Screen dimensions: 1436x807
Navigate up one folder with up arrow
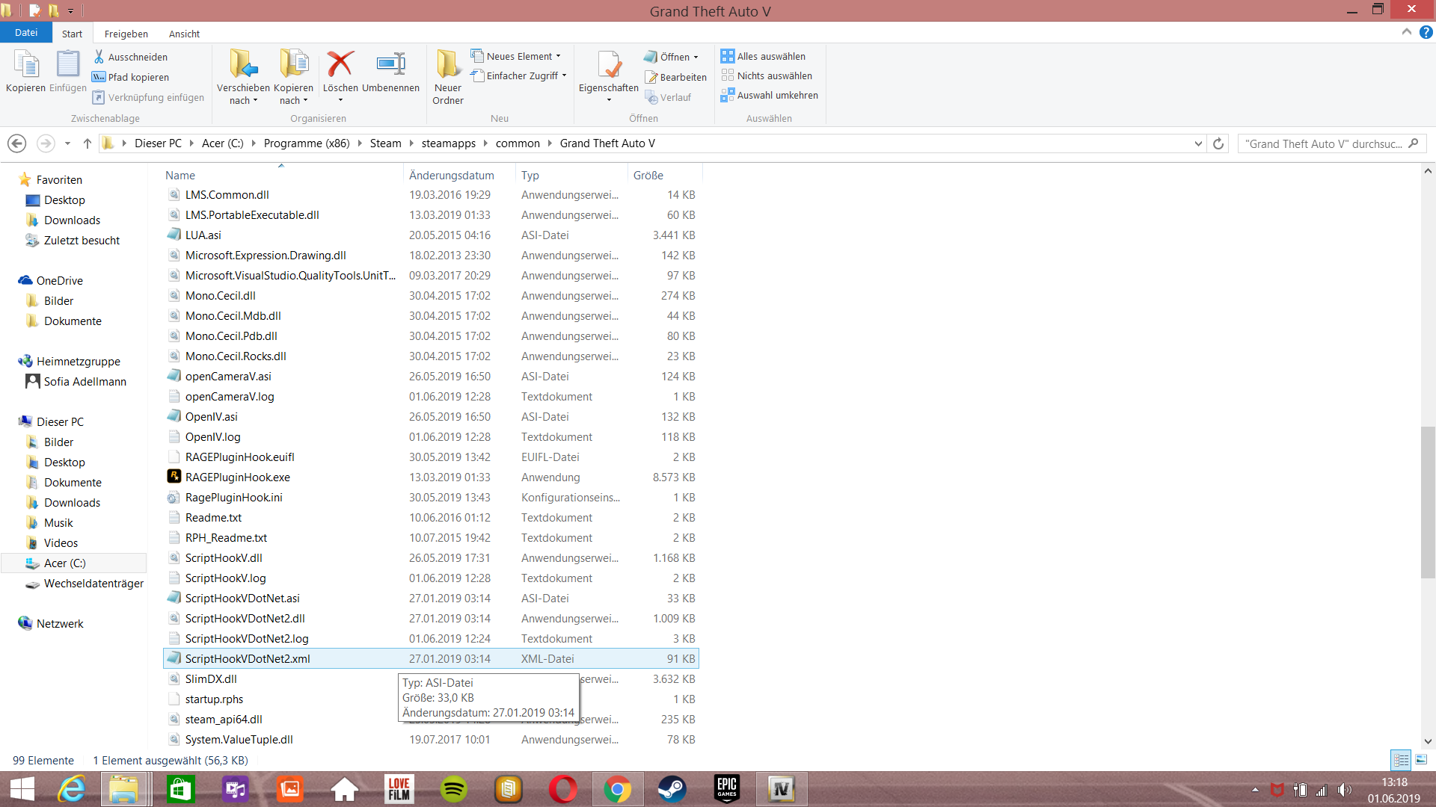pos(88,143)
